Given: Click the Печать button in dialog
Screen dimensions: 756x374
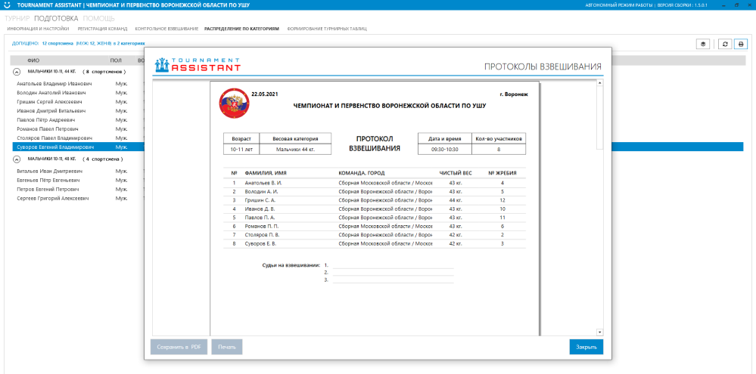Looking at the screenshot, I should (x=226, y=347).
